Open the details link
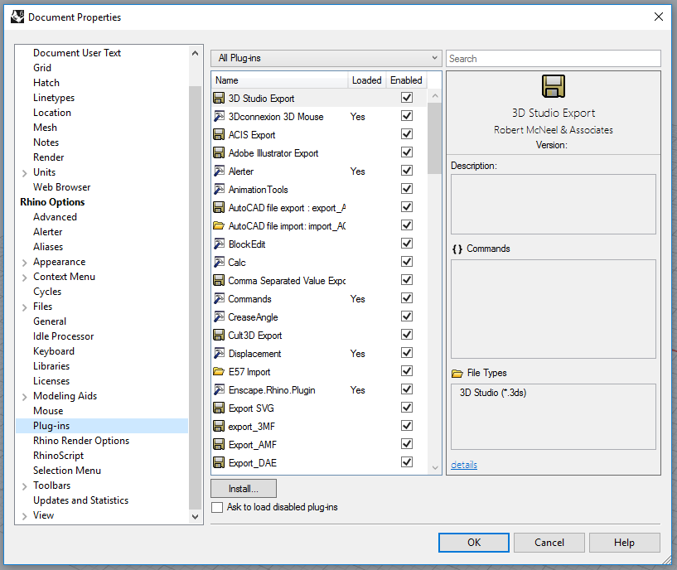The image size is (677, 570). tap(464, 465)
